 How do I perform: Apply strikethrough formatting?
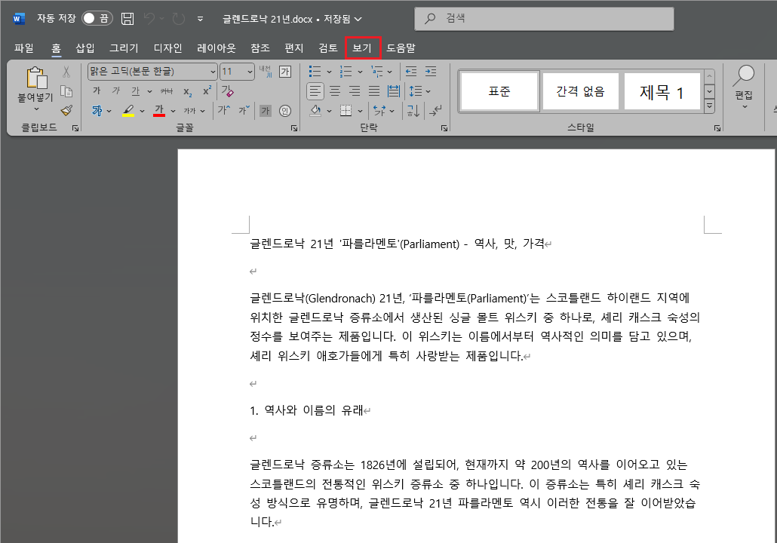(x=167, y=90)
